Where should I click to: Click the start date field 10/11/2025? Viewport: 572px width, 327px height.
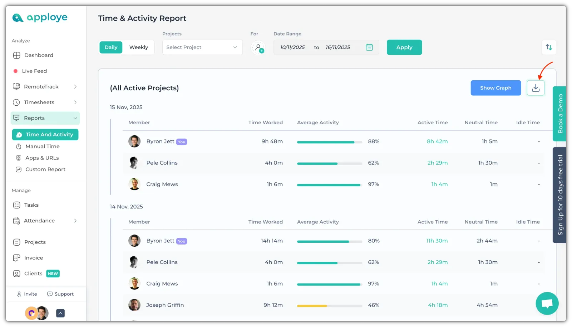pyautogui.click(x=292, y=47)
